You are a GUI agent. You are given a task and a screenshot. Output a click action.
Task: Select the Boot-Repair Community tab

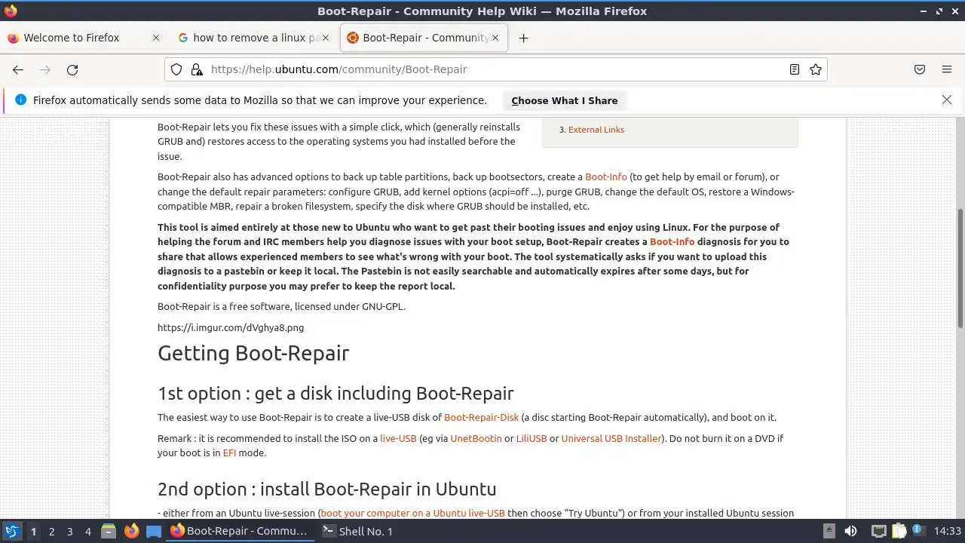click(x=425, y=38)
